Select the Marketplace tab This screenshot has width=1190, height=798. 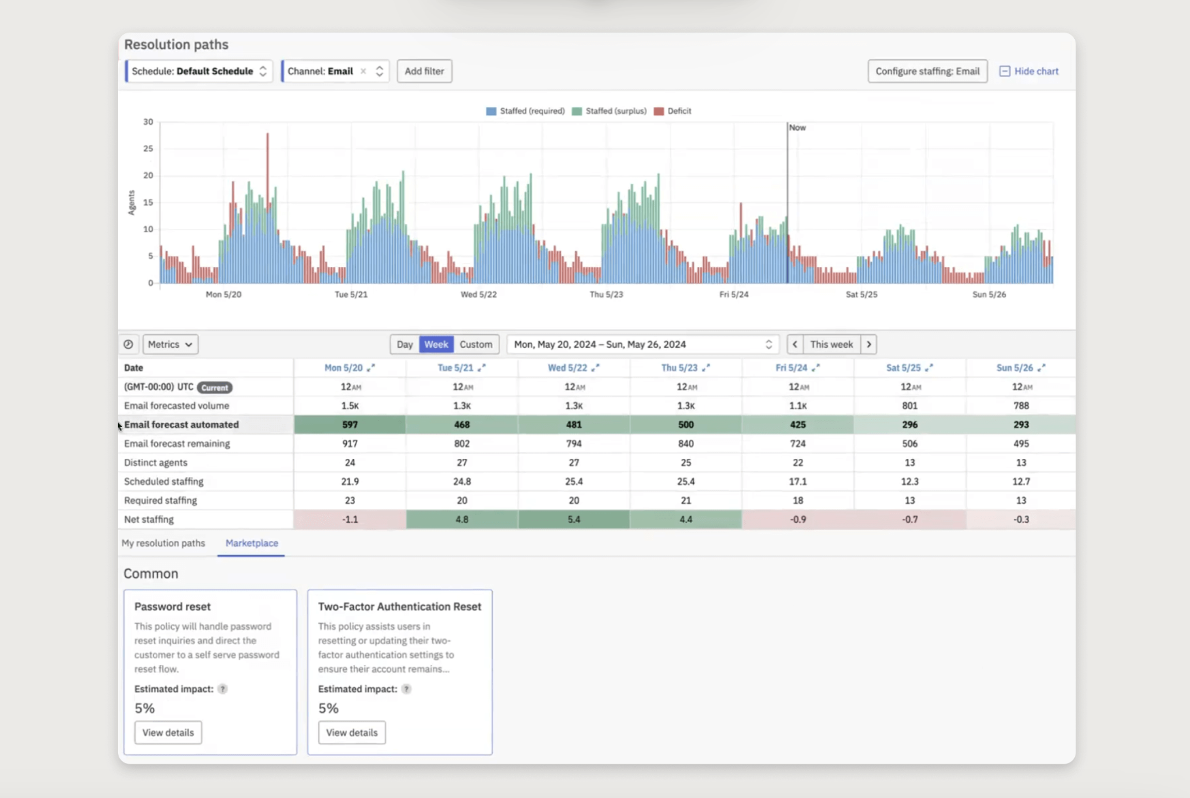tap(251, 543)
